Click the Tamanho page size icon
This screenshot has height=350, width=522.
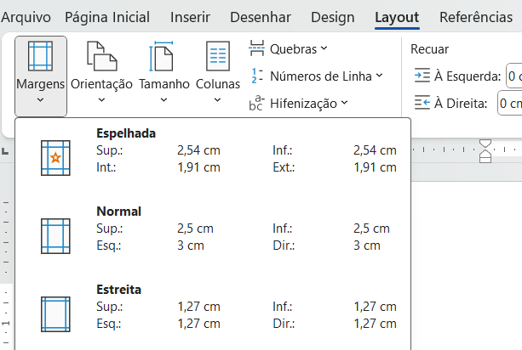163,57
